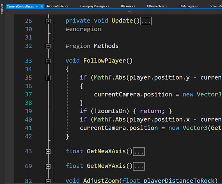Collapse the AdjustZoom method
The width and height of the screenshot is (222, 184).
(48, 181)
